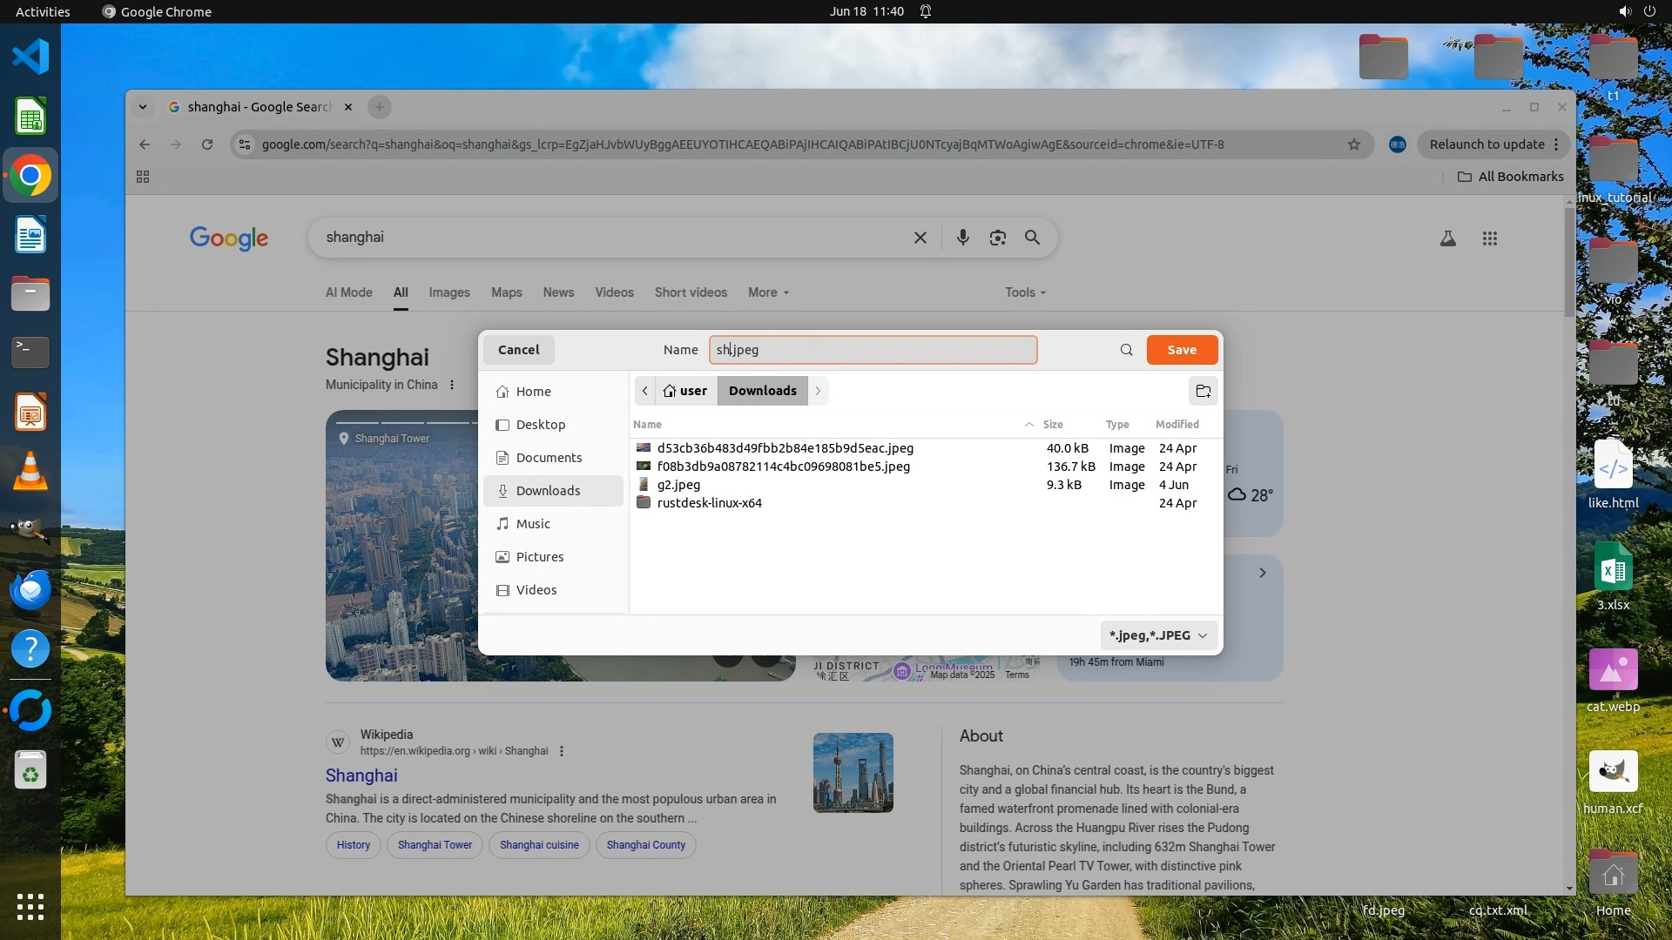Cancel the save file dialog
This screenshot has width=1672, height=940.
coord(518,350)
